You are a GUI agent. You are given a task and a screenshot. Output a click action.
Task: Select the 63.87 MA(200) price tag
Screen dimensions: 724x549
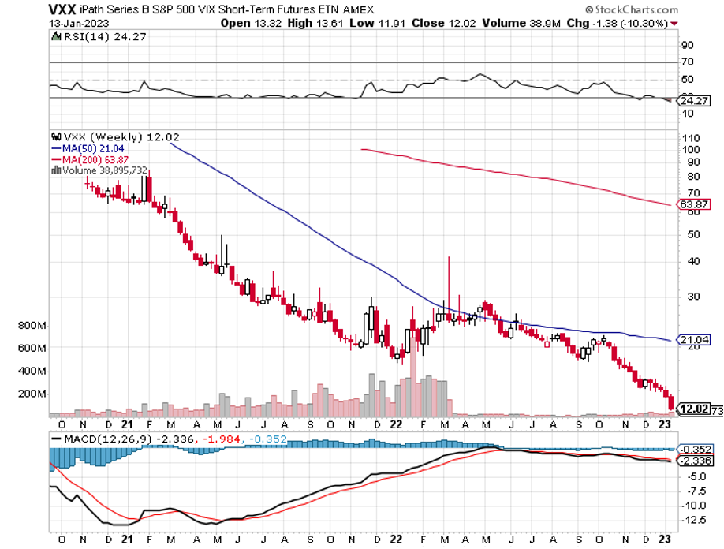pos(689,205)
